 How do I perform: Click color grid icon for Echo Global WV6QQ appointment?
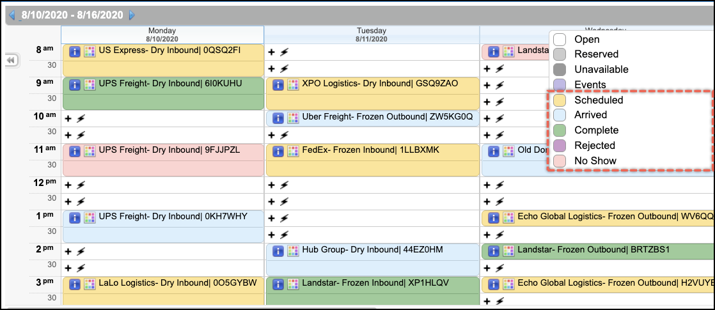(508, 217)
